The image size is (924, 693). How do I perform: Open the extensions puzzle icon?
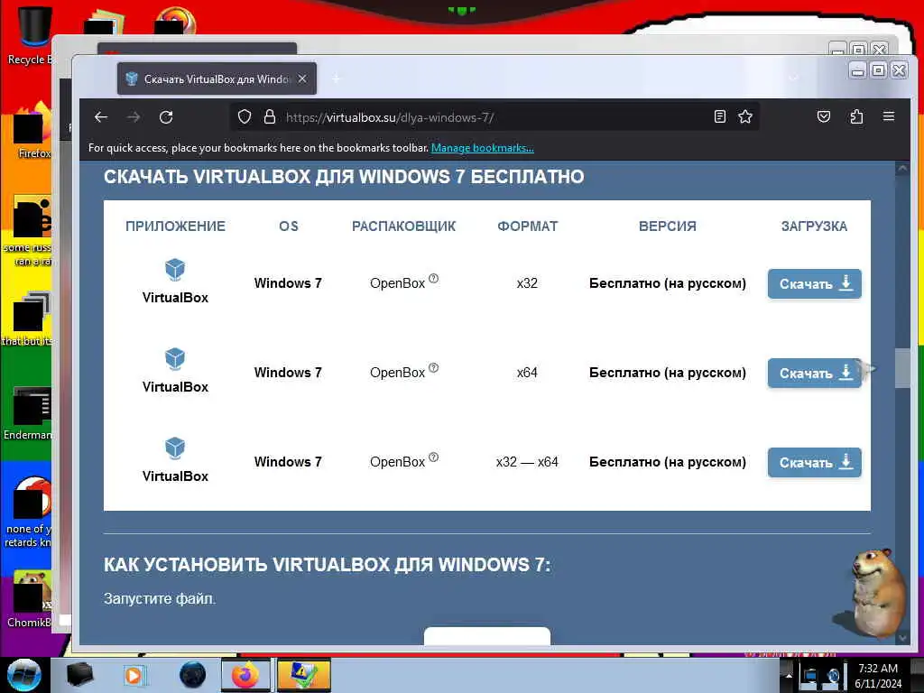pos(856,116)
